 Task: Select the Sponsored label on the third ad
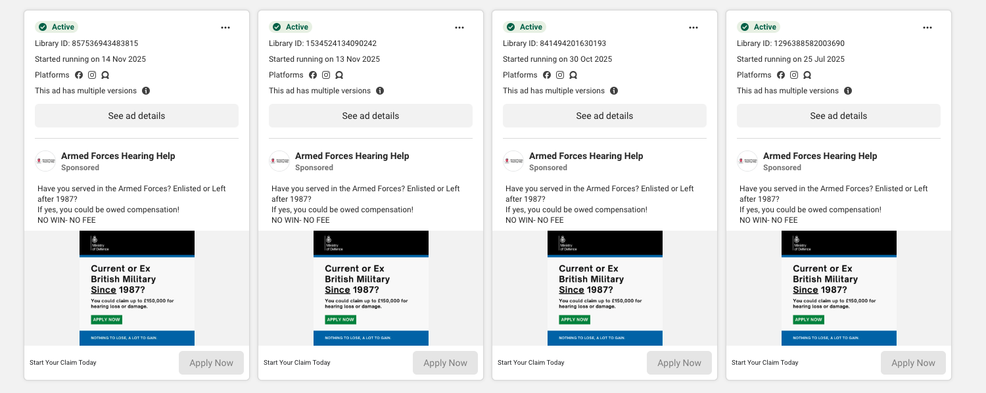548,168
